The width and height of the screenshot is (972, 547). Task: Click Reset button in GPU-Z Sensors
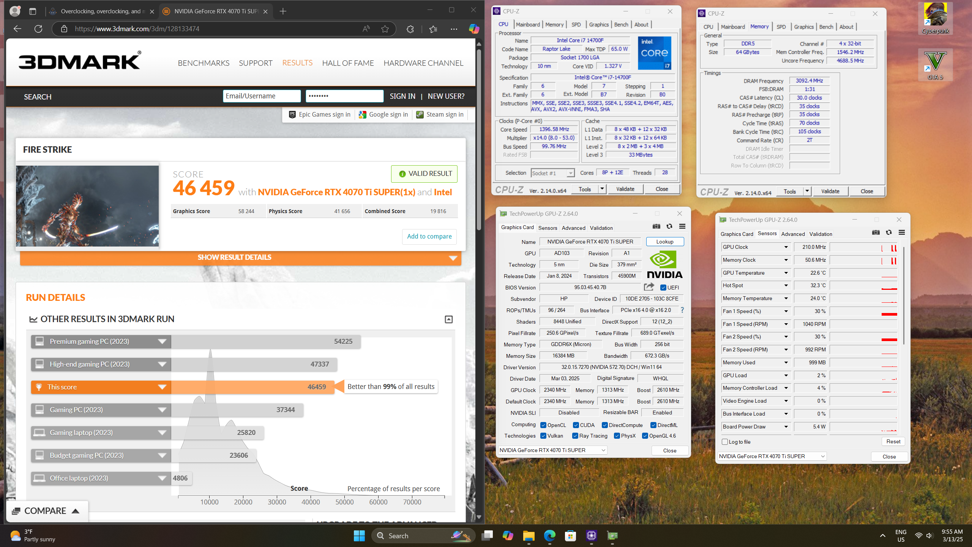893,441
